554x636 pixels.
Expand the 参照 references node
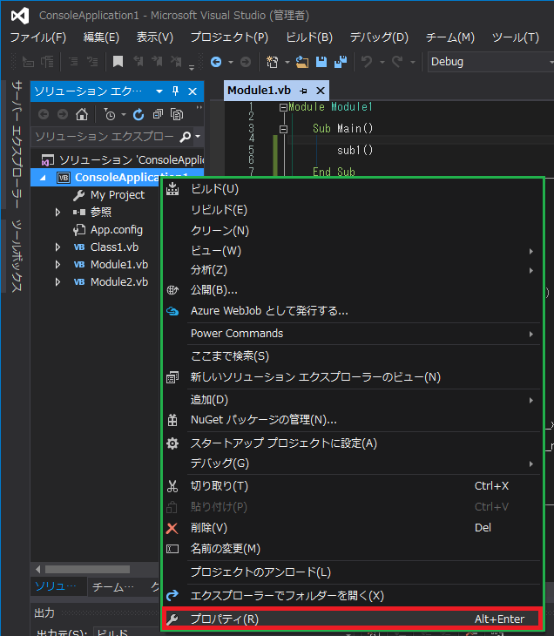[x=58, y=212]
